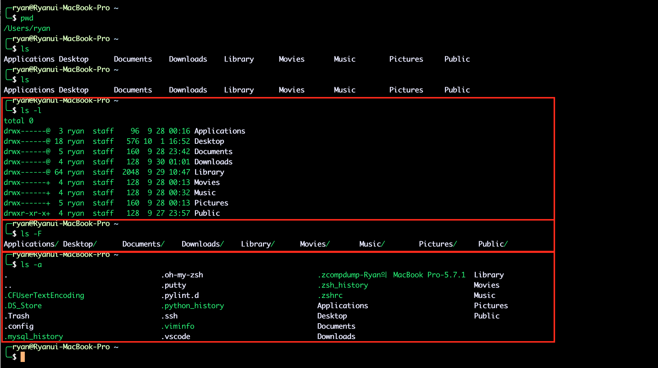Click 'Pictures' in the first ls output

point(406,59)
